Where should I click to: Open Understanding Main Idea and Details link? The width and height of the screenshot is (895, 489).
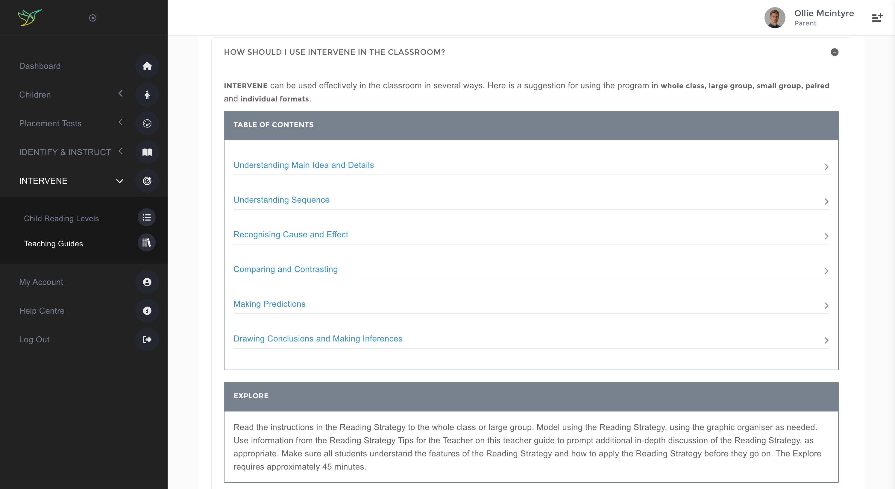coord(303,165)
